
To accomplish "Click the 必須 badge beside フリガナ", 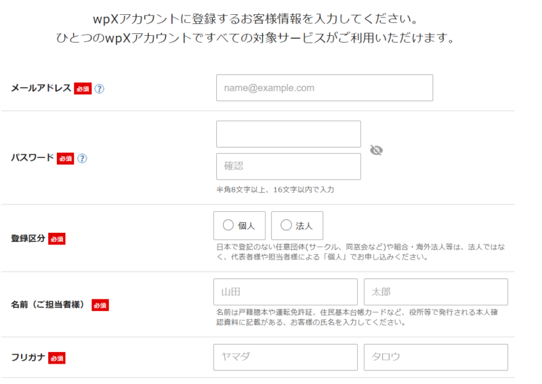I will 57,358.
